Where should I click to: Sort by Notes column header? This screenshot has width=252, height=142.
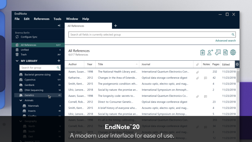(206, 64)
